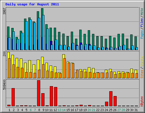Select day number 31 on the x-axis

(x=136, y=110)
